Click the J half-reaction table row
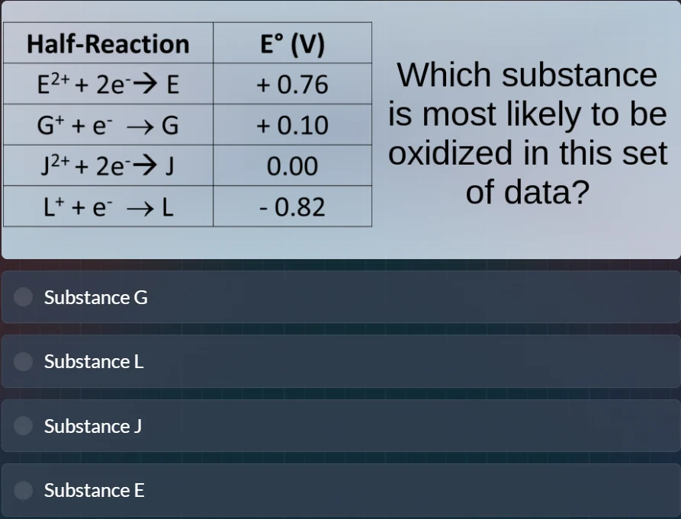This screenshot has height=519, width=681. click(x=107, y=165)
